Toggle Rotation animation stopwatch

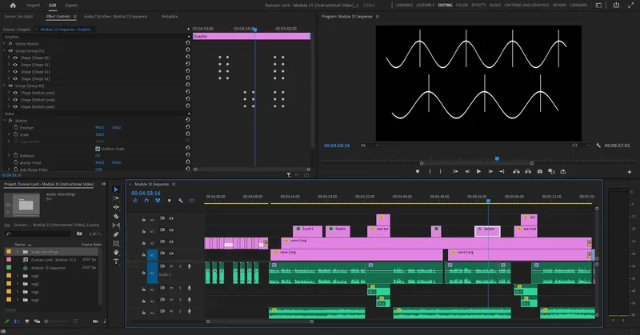pos(15,155)
